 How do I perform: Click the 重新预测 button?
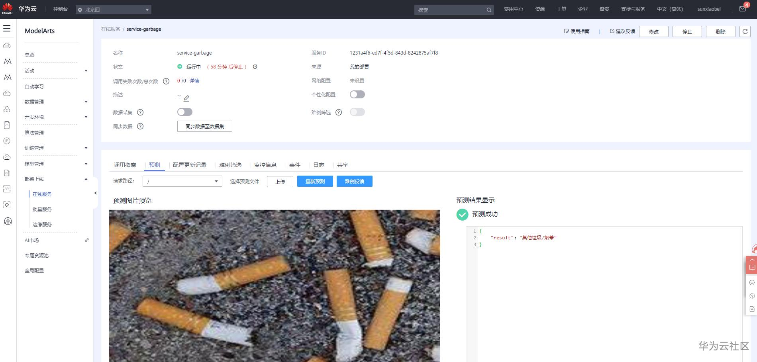tap(315, 181)
